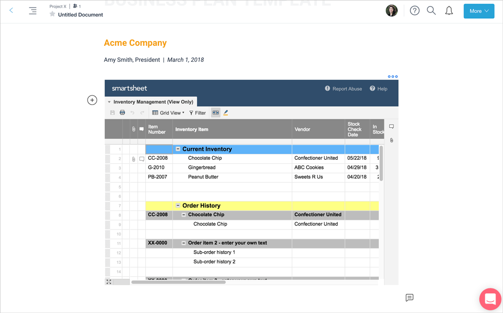Click the Untitled Document title

coord(80,15)
